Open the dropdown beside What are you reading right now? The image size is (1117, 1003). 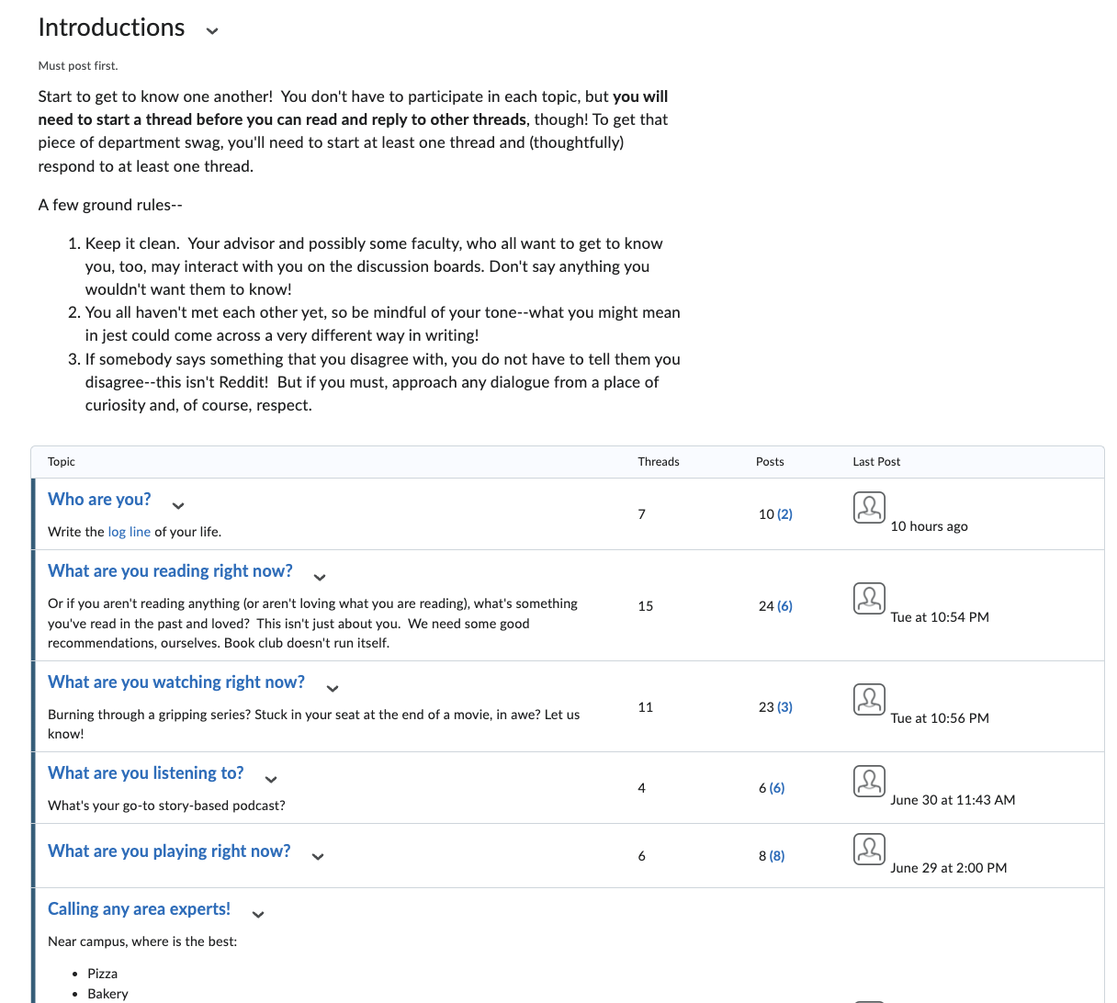pyautogui.click(x=320, y=577)
